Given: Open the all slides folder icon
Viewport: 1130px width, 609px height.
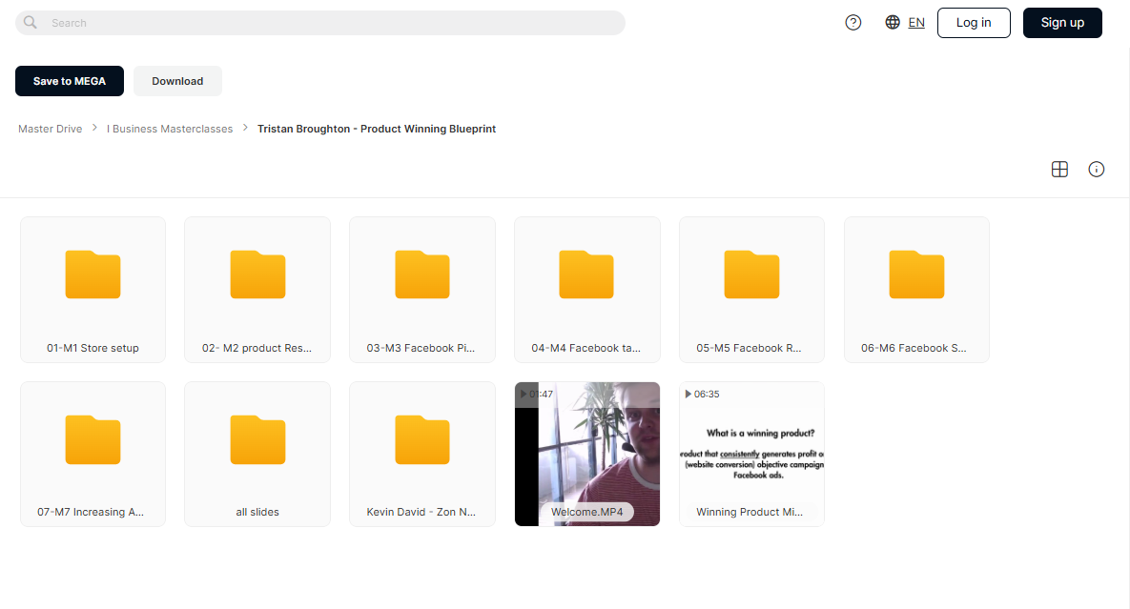Looking at the screenshot, I should point(257,439).
